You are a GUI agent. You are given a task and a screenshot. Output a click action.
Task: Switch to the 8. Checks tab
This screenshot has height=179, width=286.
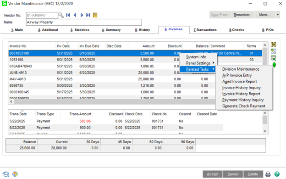tap(236, 30)
